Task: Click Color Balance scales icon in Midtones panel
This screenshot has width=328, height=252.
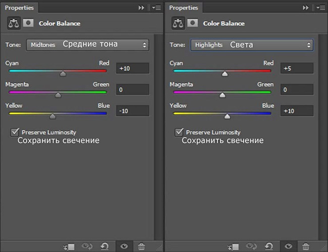Action: coord(14,23)
